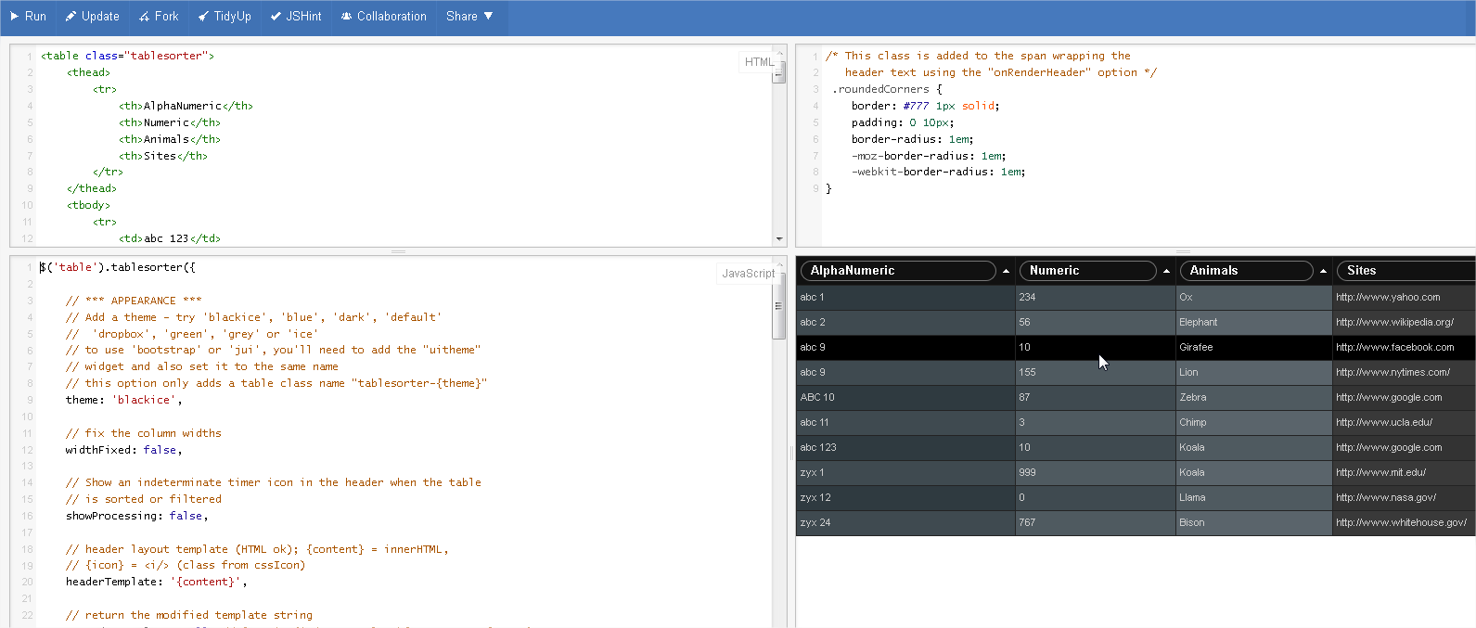The image size is (1476, 628).
Task: Select the zyx 12 cell
Action: 905,498
